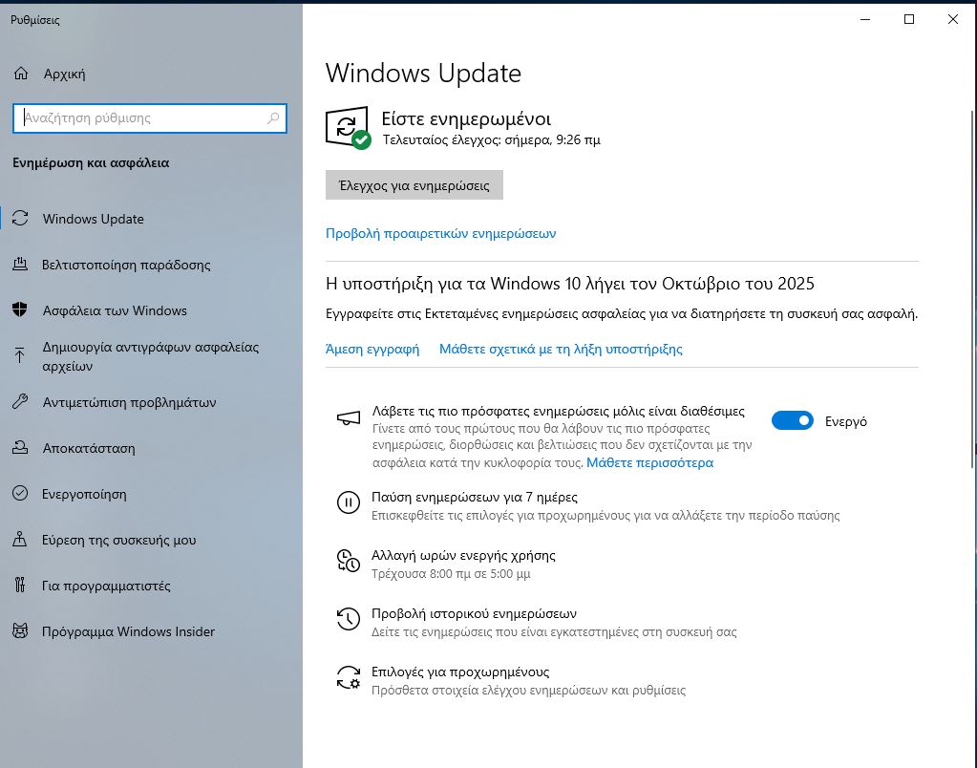
Task: Click the wrench icon for Αντιμετώπιση προβλημάτων
Action: 20,401
